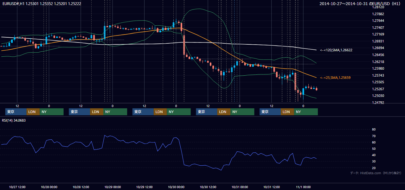Select the 11/1 00:00 time axis label
The width and height of the screenshot is (405, 190).
pyautogui.click(x=303, y=187)
